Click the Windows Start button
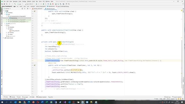The image size is (185, 104). 2,102
